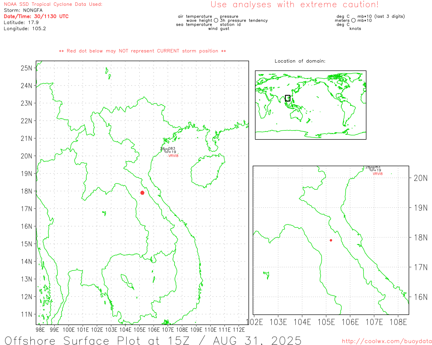The width and height of the screenshot is (432, 345).
Task: Click the VRVI8 station label on main map
Action: tap(173, 156)
